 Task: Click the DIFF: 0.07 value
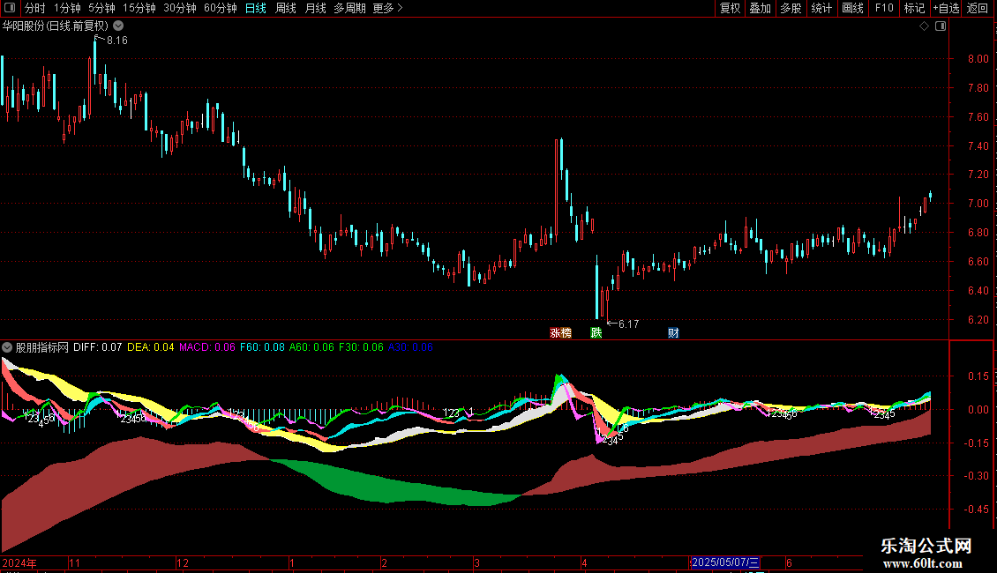pyautogui.click(x=97, y=347)
